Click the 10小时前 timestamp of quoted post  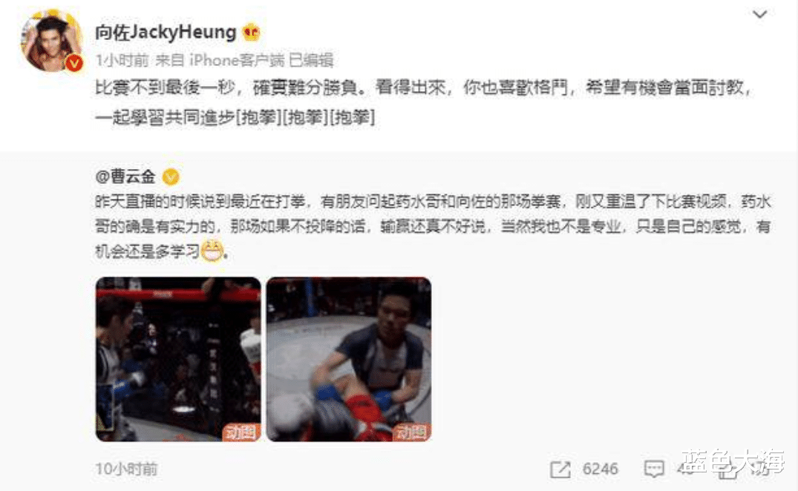126,469
